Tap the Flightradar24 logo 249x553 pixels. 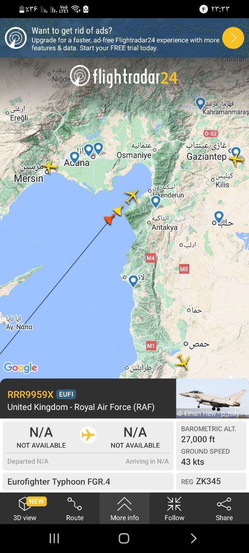point(124,76)
